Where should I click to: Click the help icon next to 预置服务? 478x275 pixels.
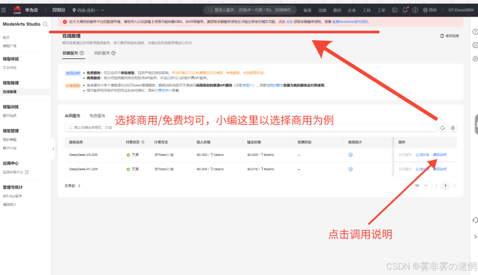(x=82, y=53)
